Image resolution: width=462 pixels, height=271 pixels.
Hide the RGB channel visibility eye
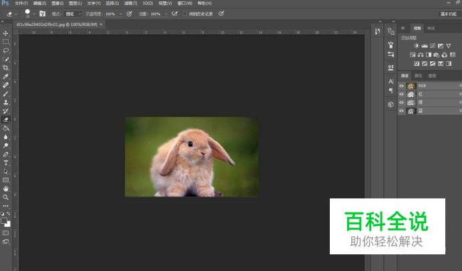tap(402, 86)
